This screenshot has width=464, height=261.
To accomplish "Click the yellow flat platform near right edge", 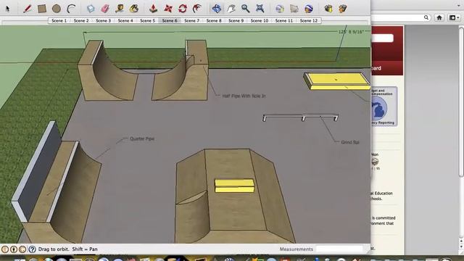I will coord(337,80).
